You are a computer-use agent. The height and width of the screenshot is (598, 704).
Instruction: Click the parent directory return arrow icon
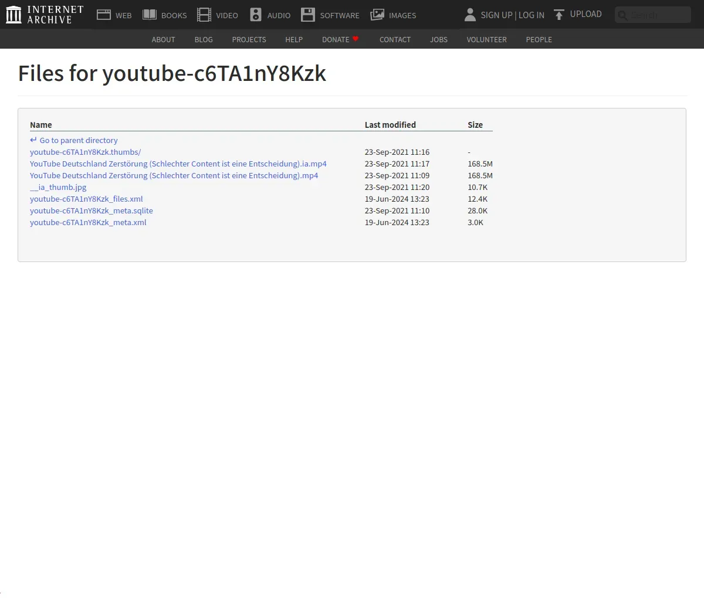click(x=33, y=140)
